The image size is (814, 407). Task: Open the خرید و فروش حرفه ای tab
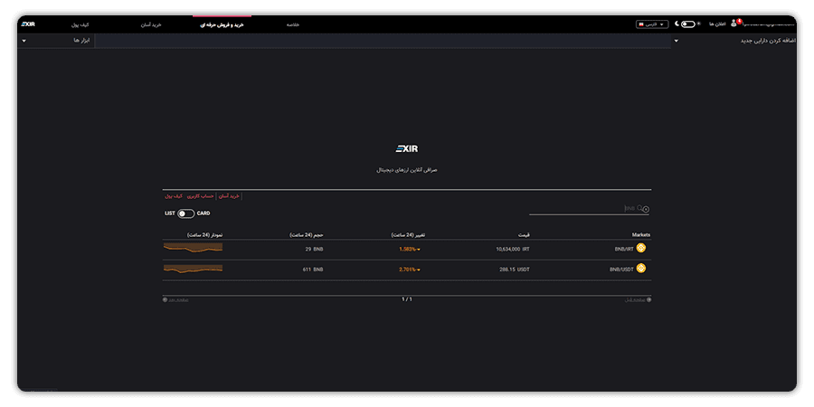222,24
